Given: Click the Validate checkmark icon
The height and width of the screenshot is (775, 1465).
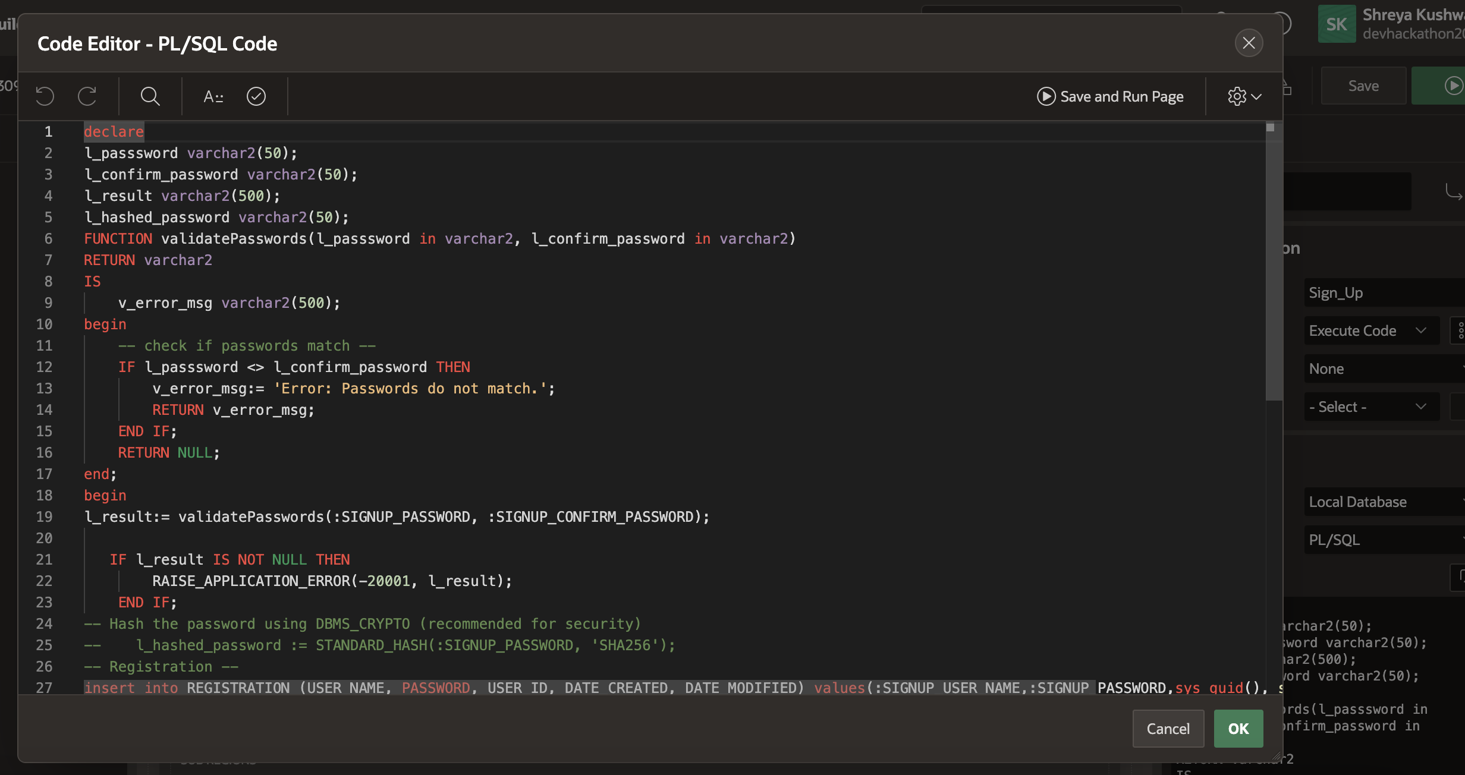Looking at the screenshot, I should [256, 96].
